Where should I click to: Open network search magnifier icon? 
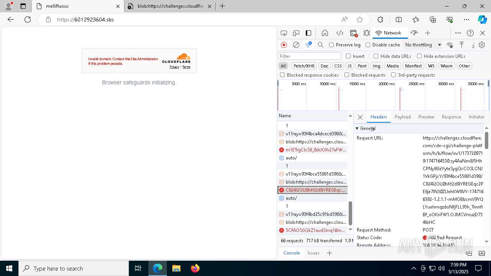click(x=321, y=45)
